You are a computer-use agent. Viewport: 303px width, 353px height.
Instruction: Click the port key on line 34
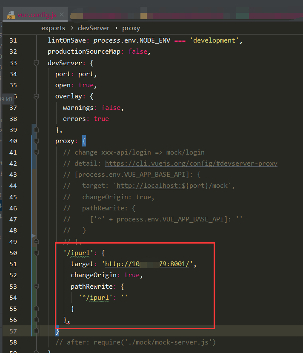63,74
